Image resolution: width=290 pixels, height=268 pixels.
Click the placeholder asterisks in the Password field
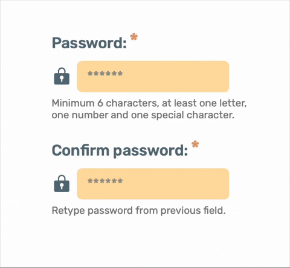[105, 74]
